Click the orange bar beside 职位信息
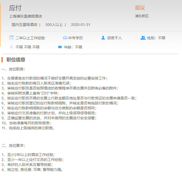Image resolution: width=182 pixels, height=185 pixels. [2, 60]
